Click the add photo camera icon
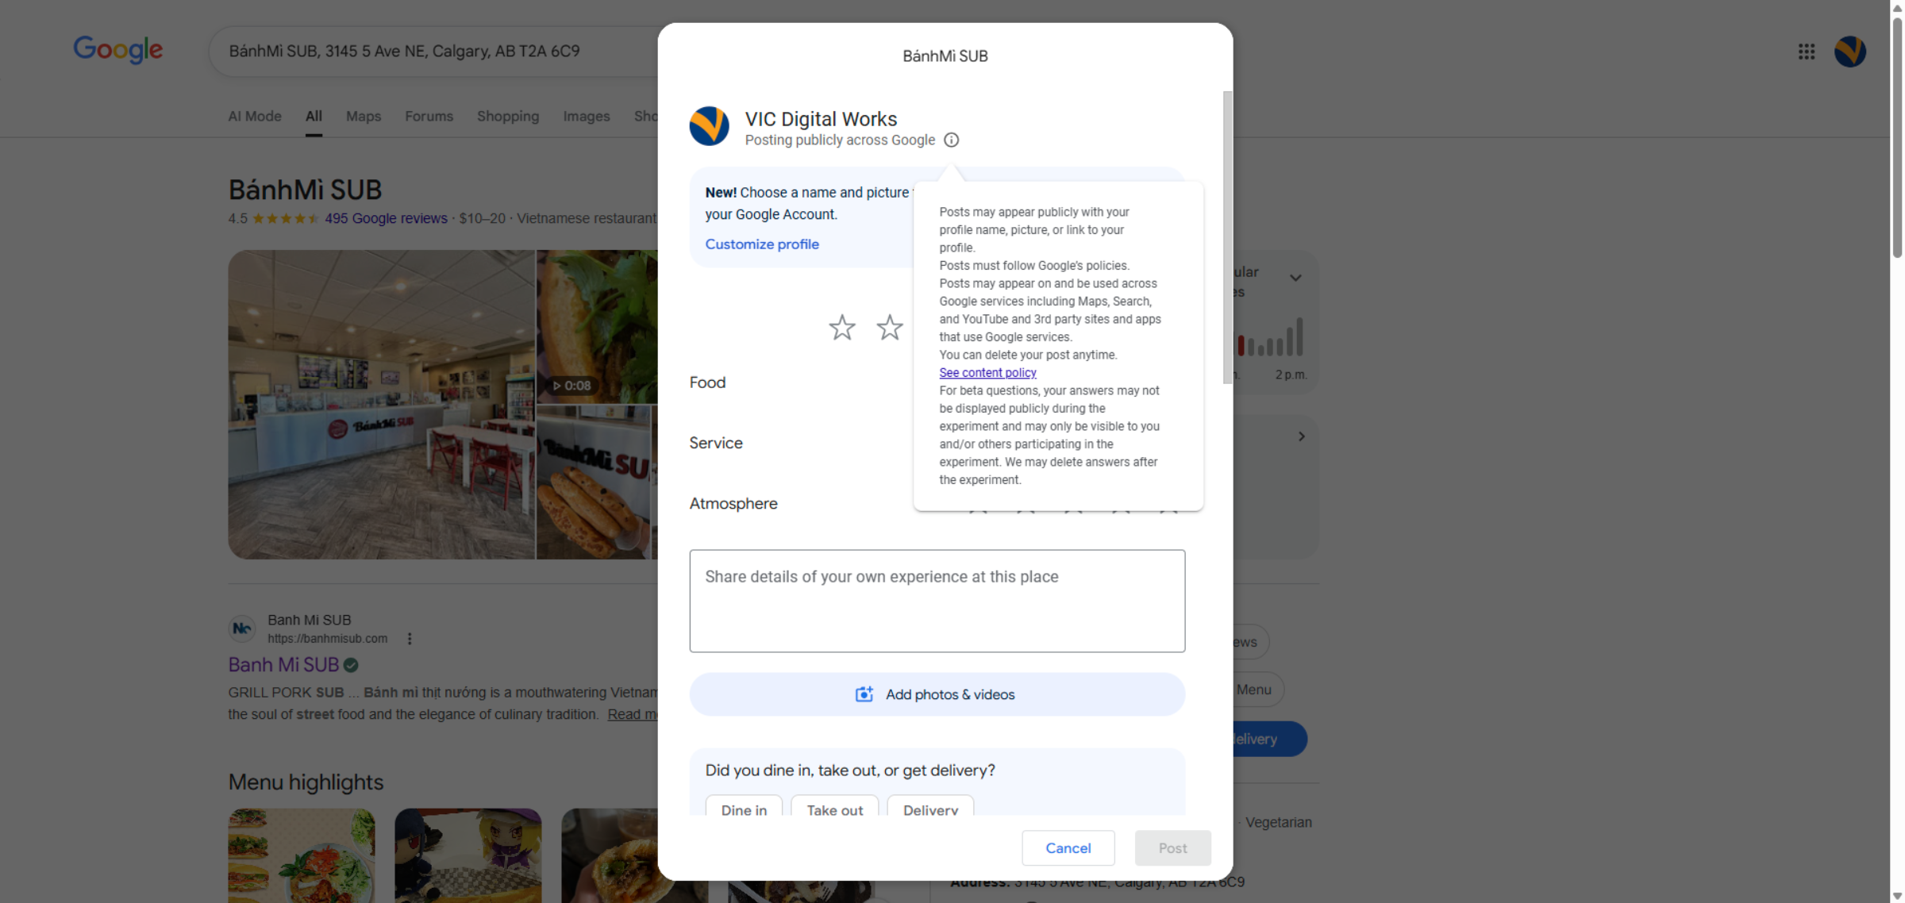 (864, 694)
